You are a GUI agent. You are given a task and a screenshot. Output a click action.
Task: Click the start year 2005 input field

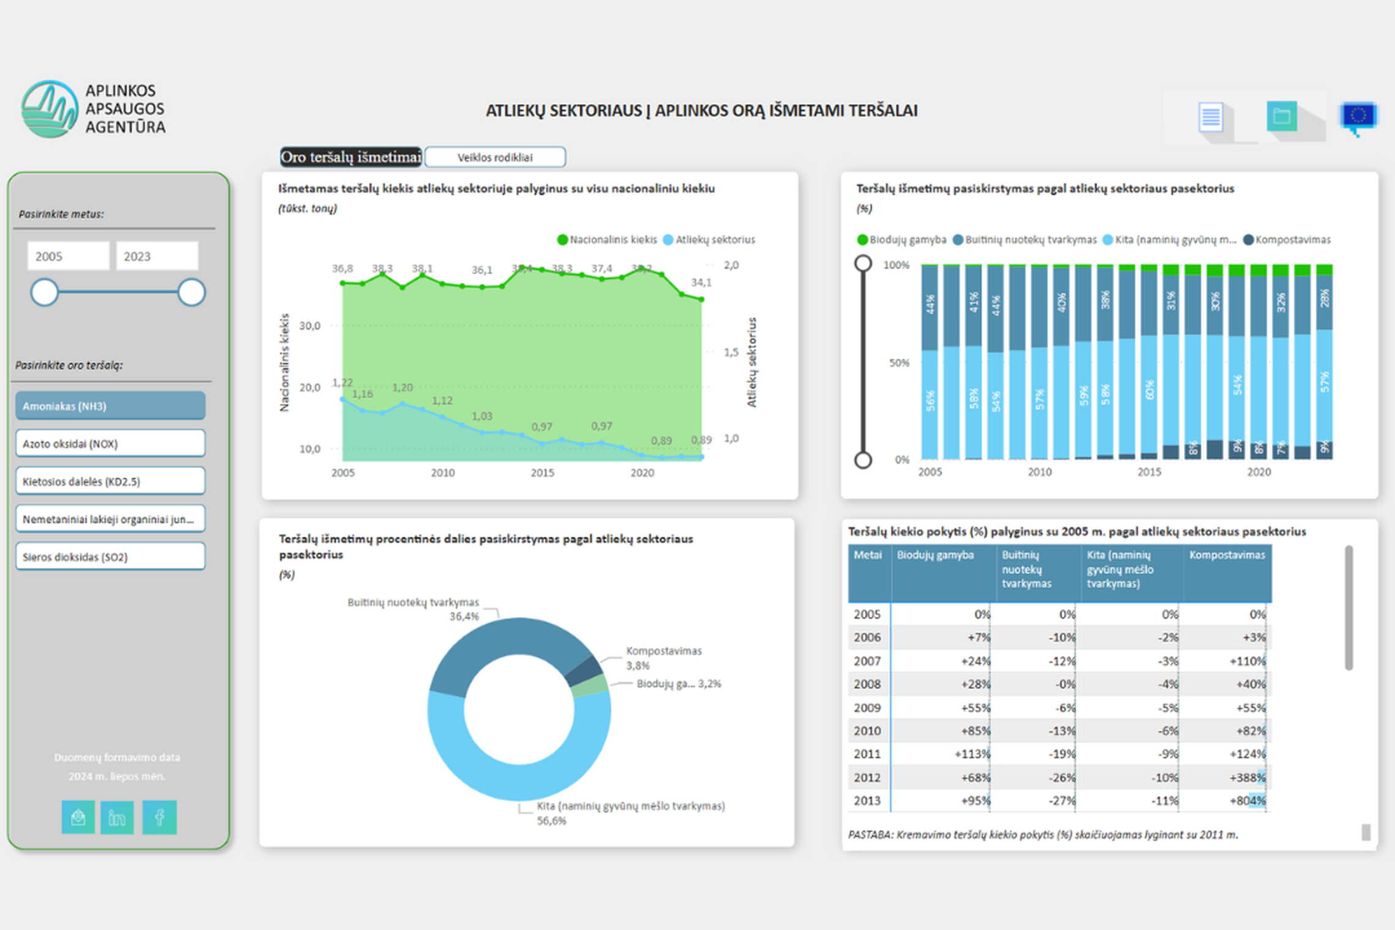point(68,256)
